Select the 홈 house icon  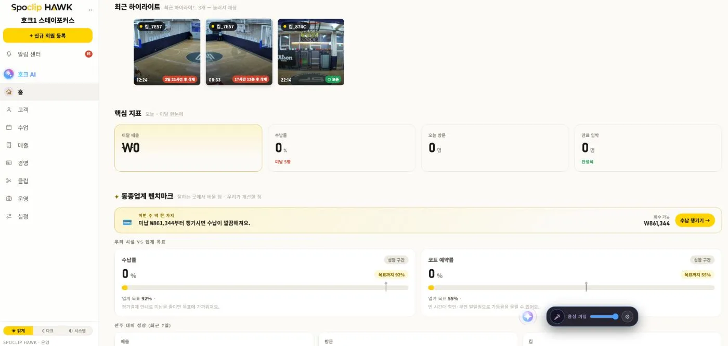click(9, 92)
